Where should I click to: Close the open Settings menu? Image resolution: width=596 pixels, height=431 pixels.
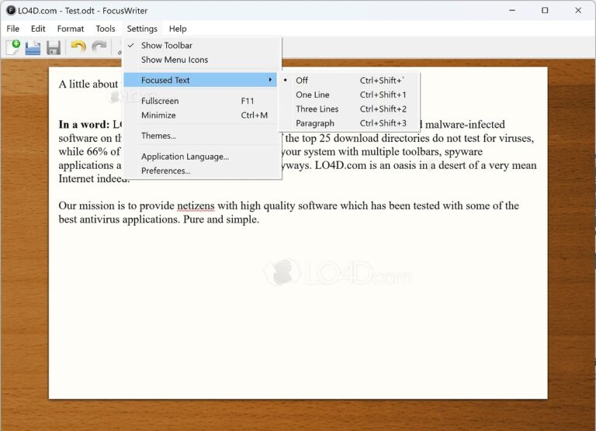142,29
